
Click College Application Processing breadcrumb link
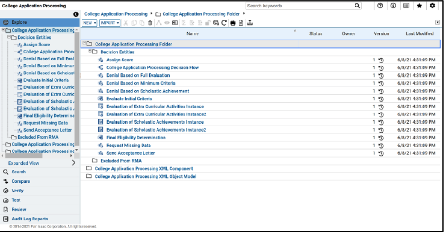pos(116,14)
